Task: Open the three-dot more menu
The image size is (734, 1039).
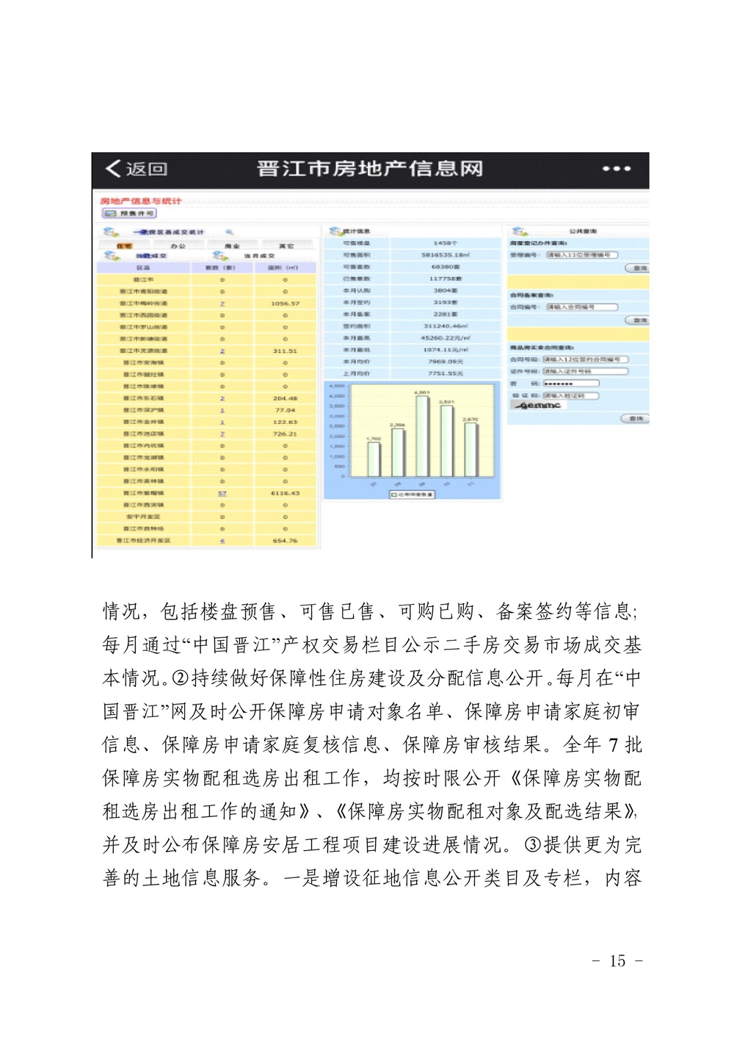Action: click(616, 169)
